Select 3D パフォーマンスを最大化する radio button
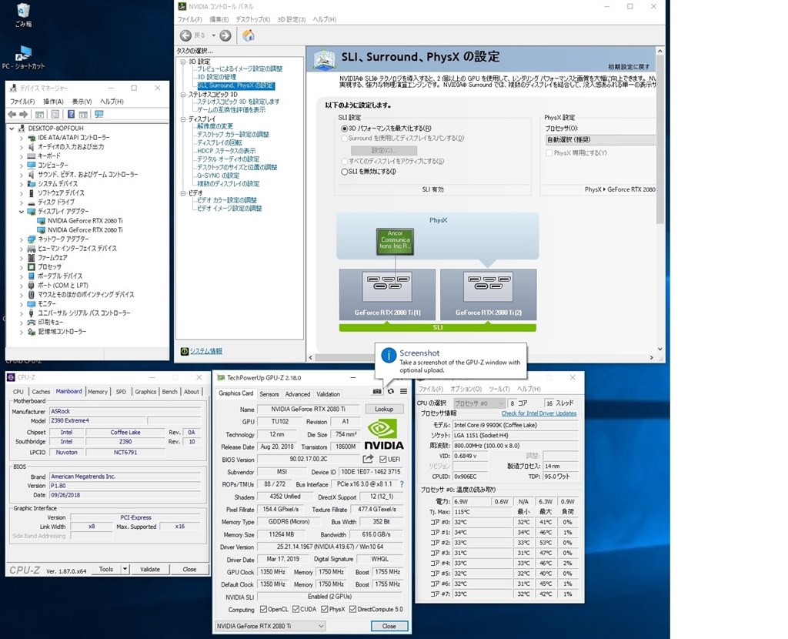The height and width of the screenshot is (639, 788). 345,129
